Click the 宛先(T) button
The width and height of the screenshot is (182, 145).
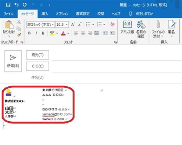pyautogui.click(x=38, y=55)
